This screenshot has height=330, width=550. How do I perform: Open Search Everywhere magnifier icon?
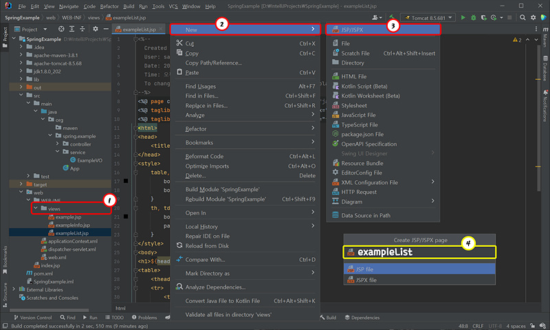coord(522,18)
